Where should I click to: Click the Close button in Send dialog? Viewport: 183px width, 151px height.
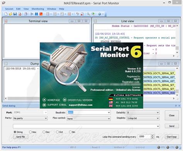[172, 115]
